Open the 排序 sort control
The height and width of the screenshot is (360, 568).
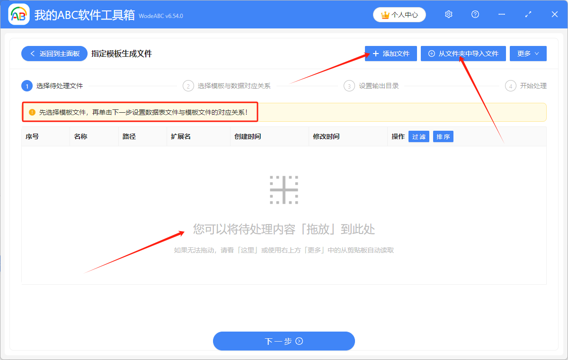click(443, 136)
